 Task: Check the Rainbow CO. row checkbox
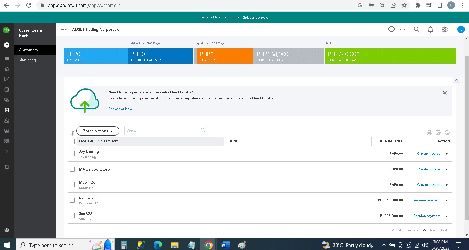click(72, 200)
